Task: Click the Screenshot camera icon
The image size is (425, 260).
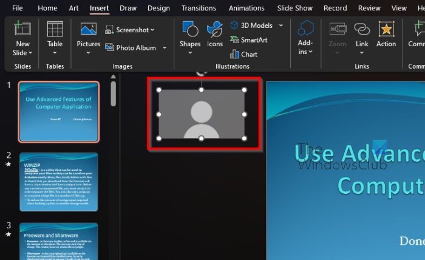Action: (x=109, y=30)
